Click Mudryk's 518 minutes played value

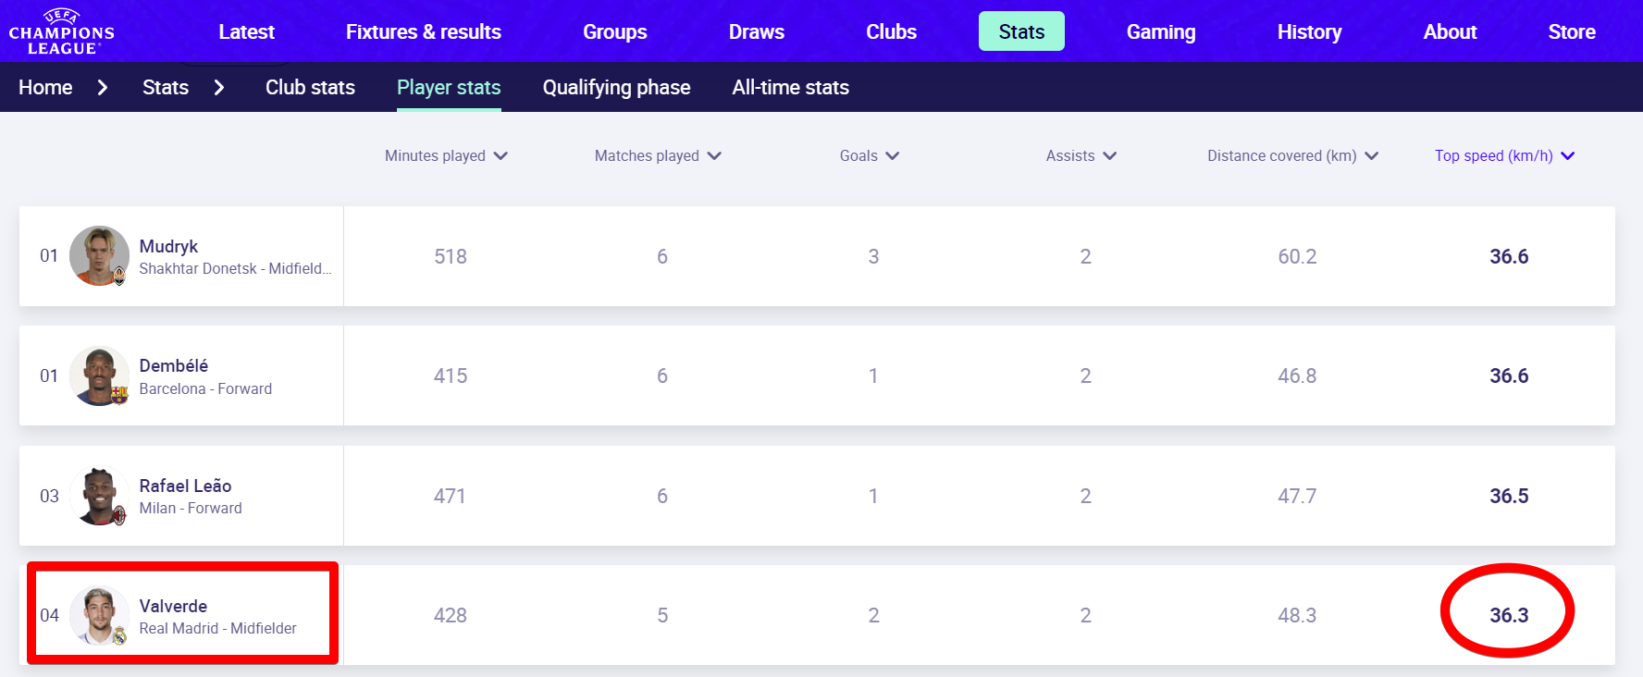[451, 256]
